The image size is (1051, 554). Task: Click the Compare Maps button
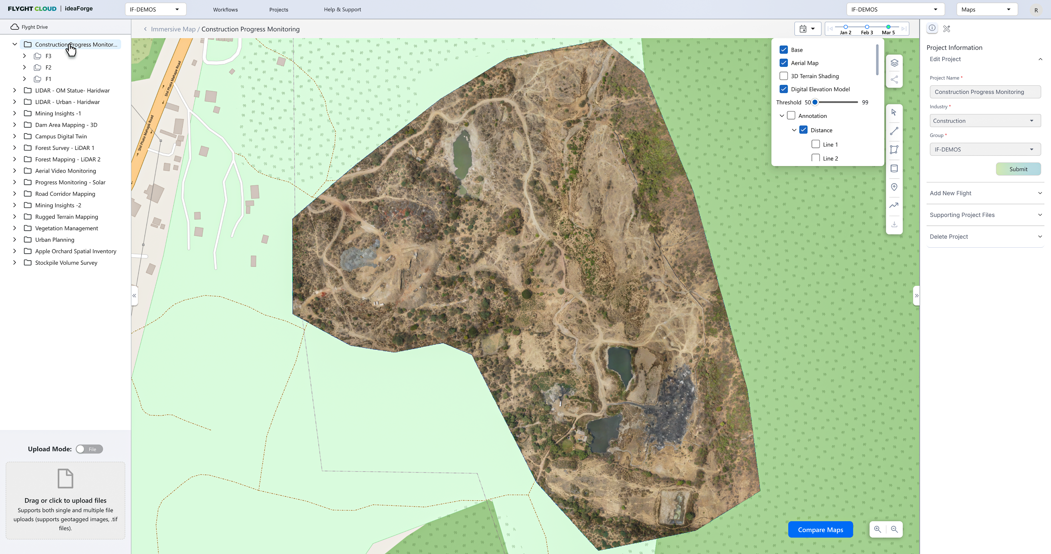[820, 530]
